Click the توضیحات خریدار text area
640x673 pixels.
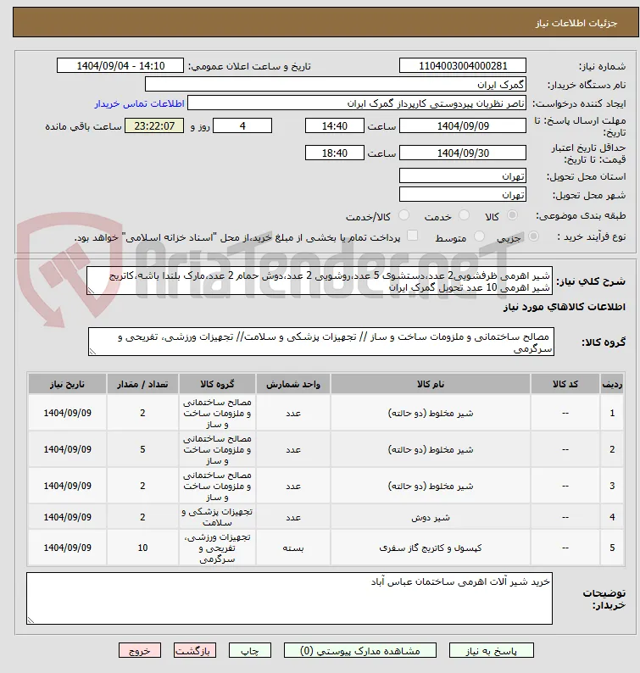289,598
